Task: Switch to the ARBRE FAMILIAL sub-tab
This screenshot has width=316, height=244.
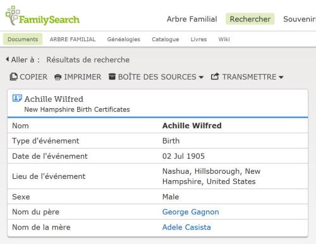Action: pyautogui.click(x=73, y=39)
